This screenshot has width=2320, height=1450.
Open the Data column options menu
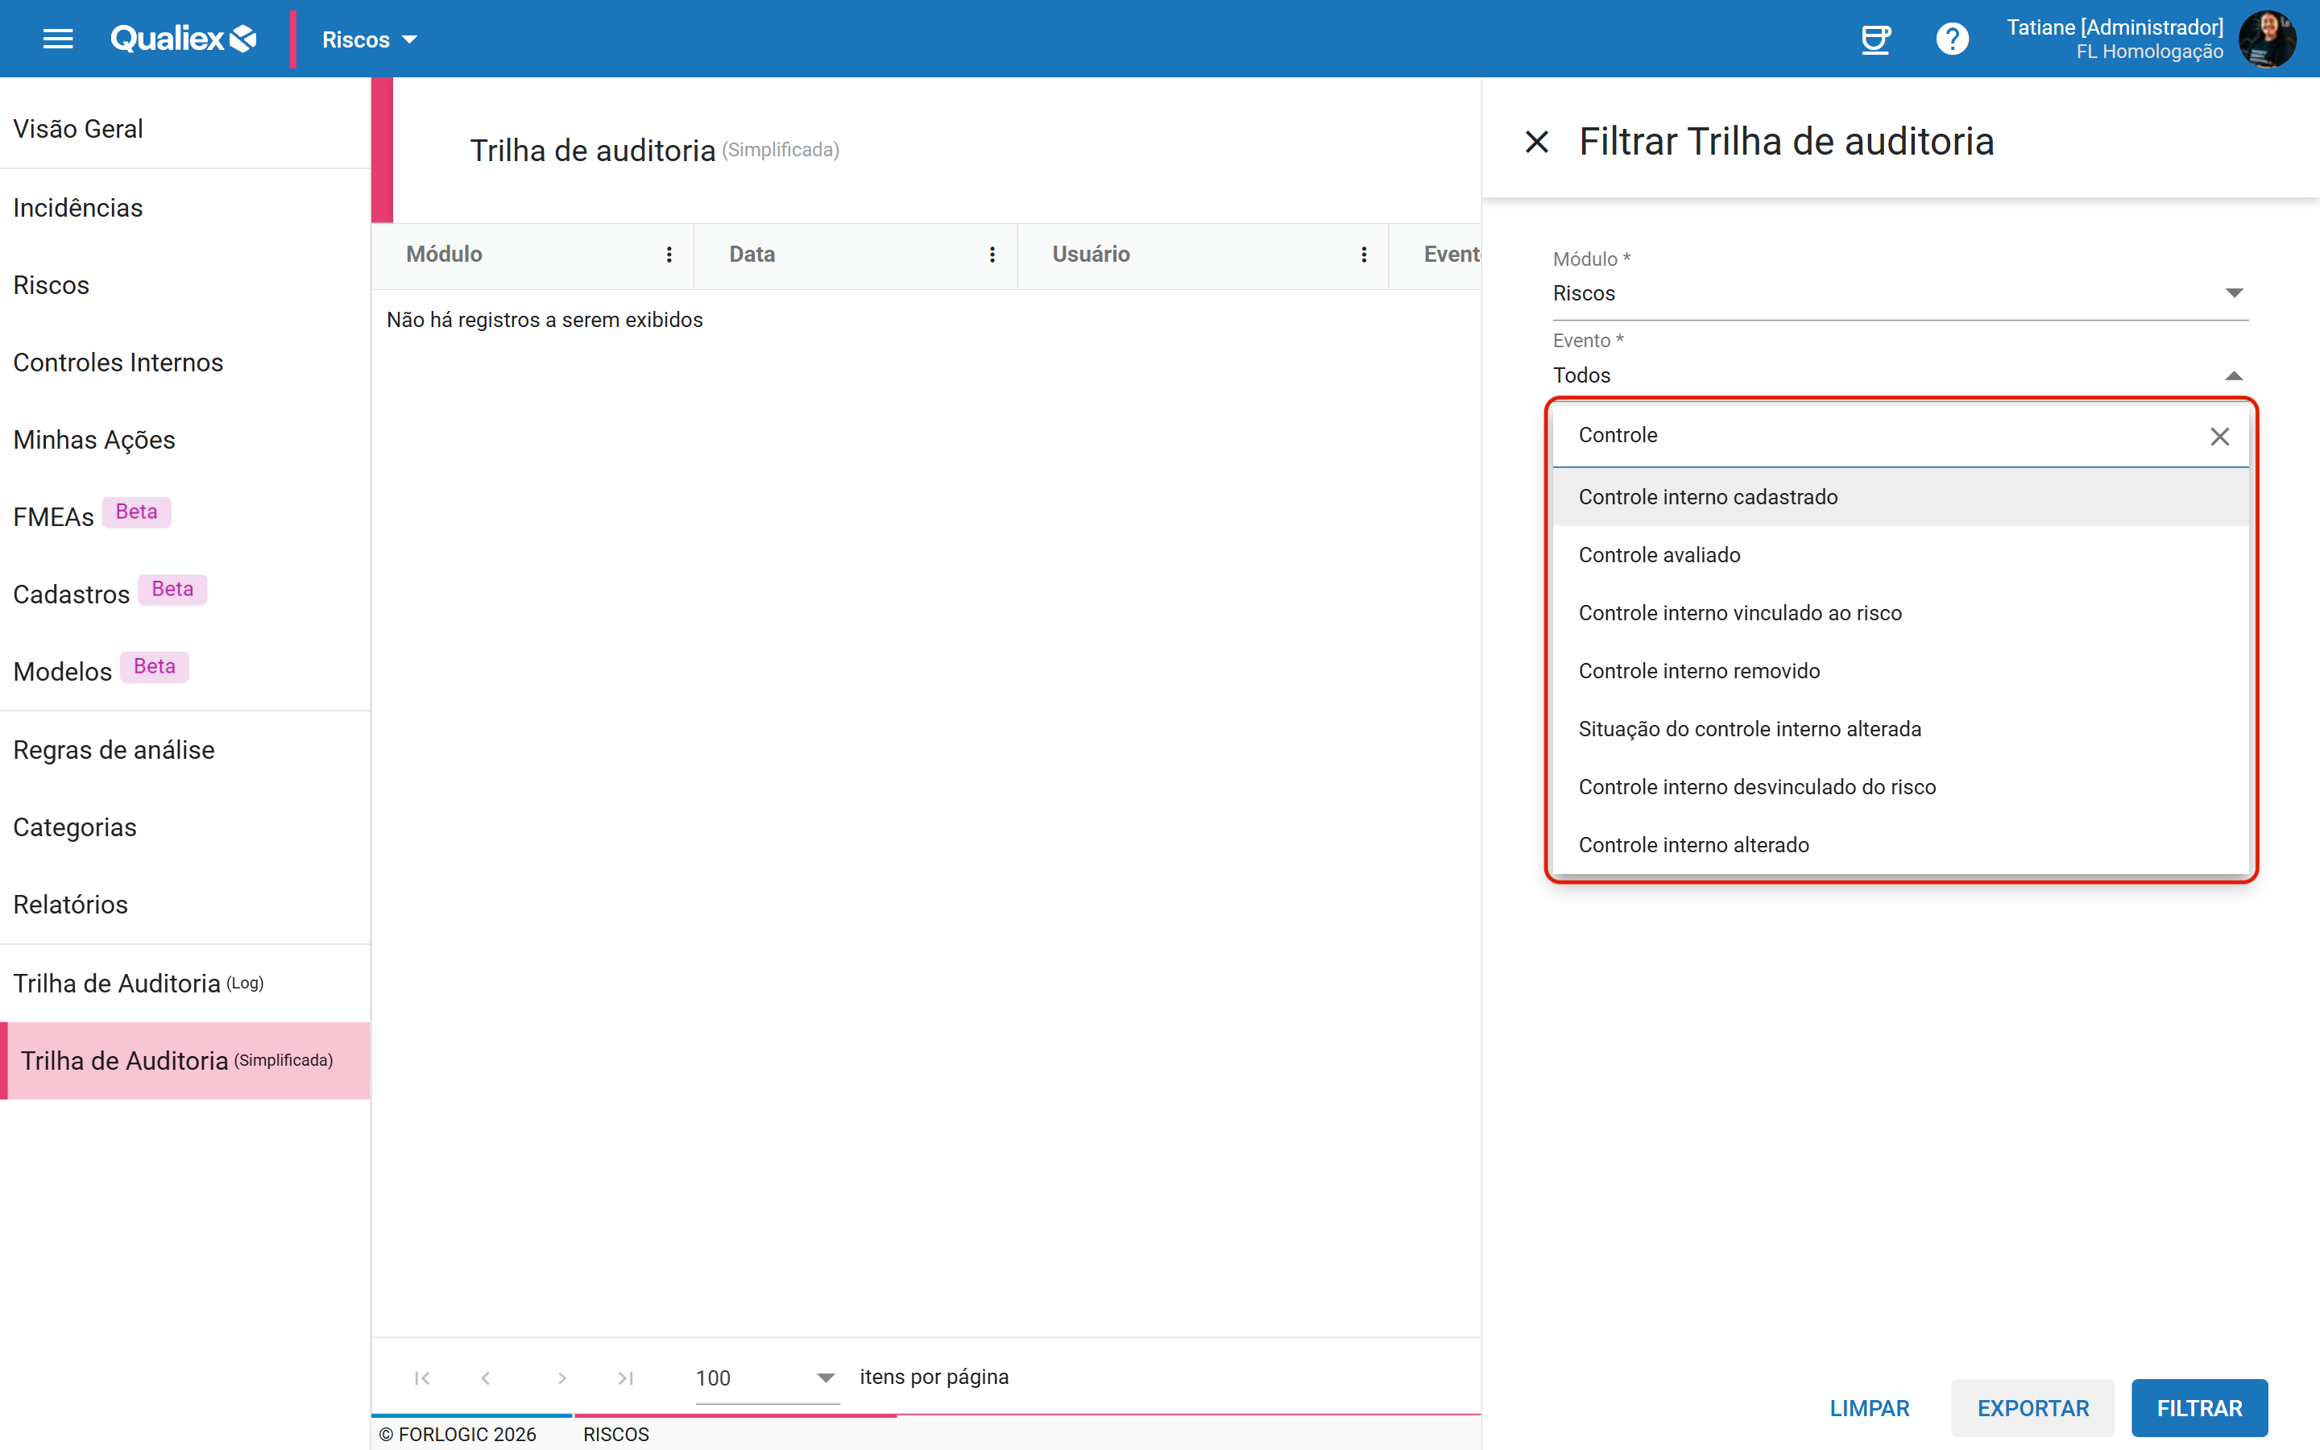992,254
